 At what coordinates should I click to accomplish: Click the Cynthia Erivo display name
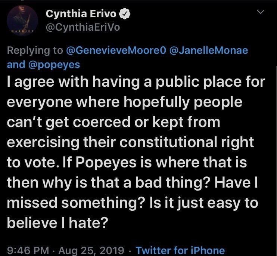(x=81, y=15)
